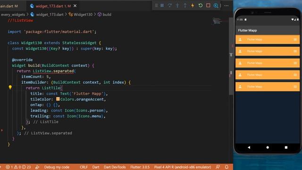Click Flutter: 3.0.5 version entry
Screen dimensions: 302x170
(x=140, y=167)
